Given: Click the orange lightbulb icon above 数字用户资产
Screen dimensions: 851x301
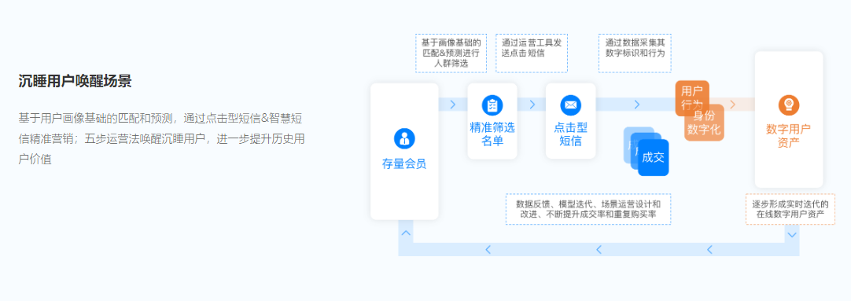Looking at the screenshot, I should [789, 105].
